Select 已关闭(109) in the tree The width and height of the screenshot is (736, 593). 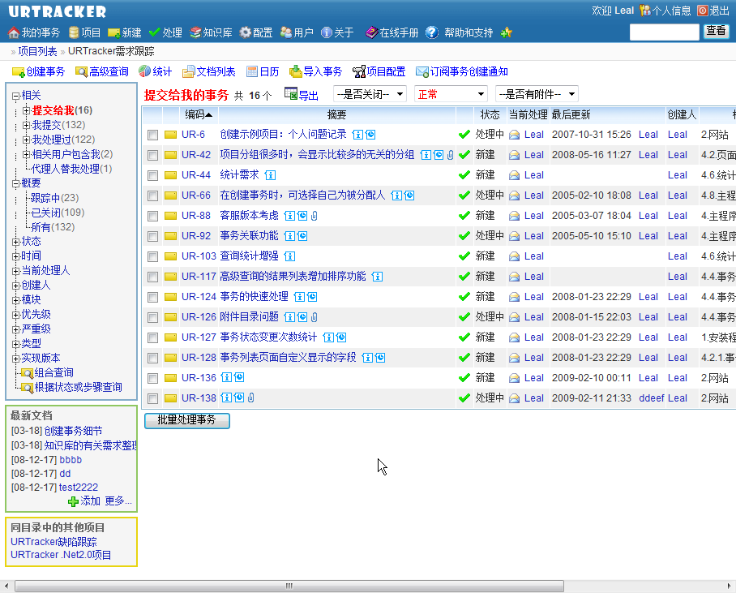click(58, 213)
